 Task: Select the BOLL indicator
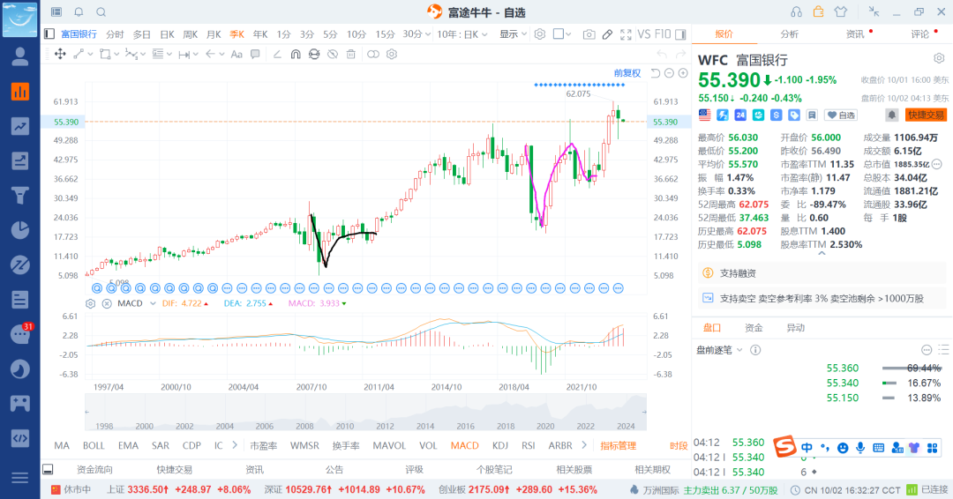[x=94, y=445]
